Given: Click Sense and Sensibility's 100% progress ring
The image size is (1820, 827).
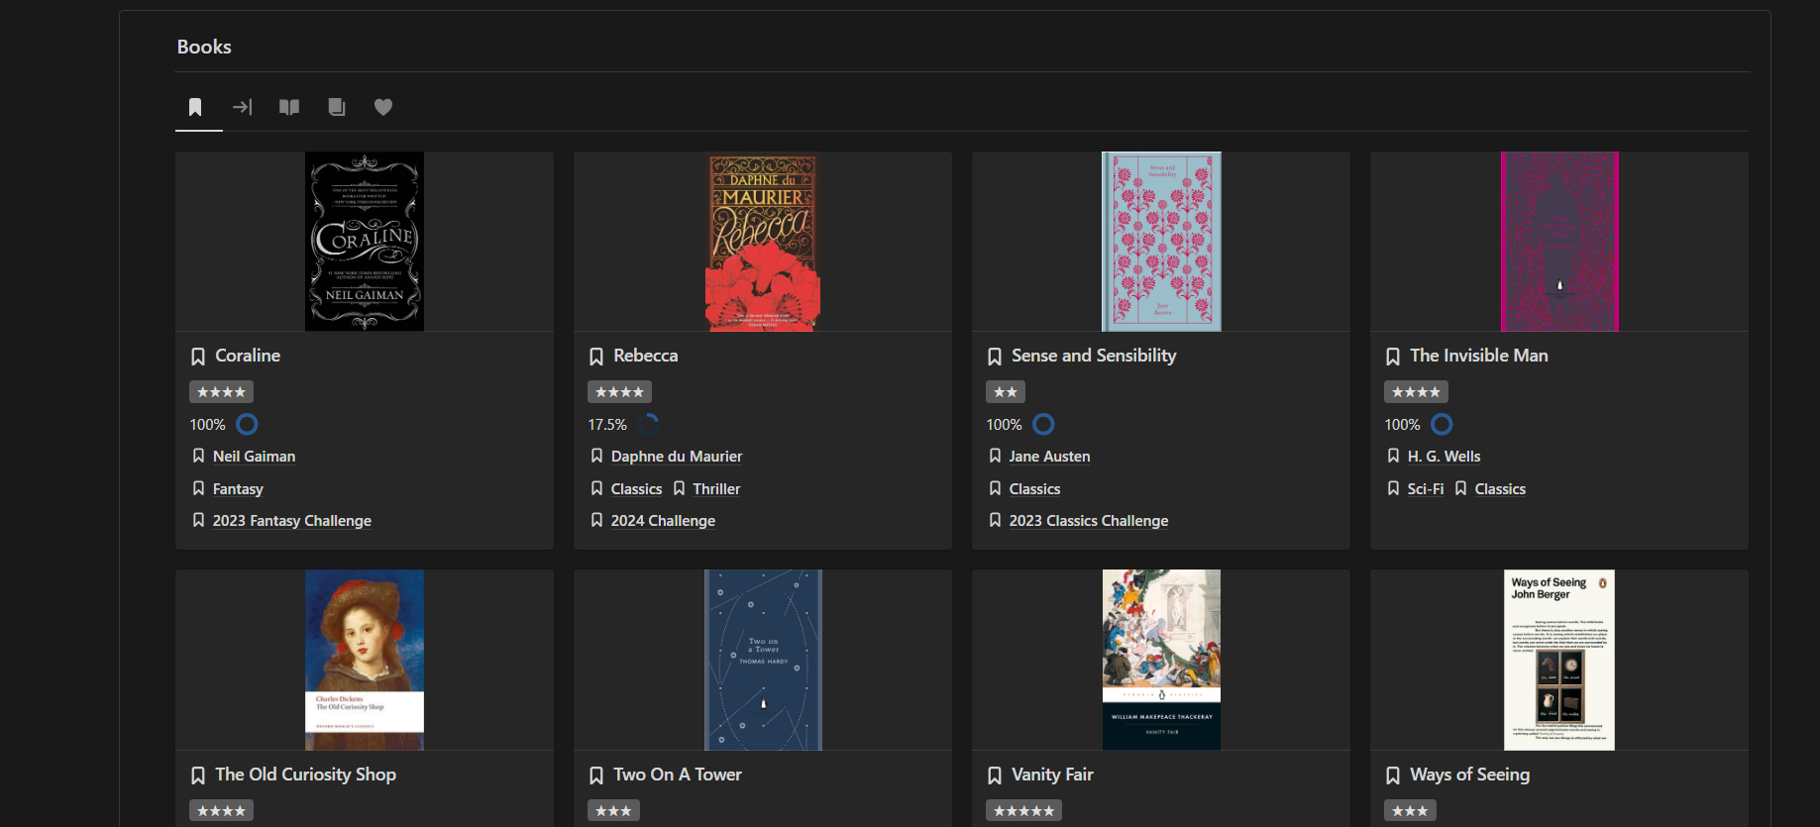Looking at the screenshot, I should (1043, 424).
